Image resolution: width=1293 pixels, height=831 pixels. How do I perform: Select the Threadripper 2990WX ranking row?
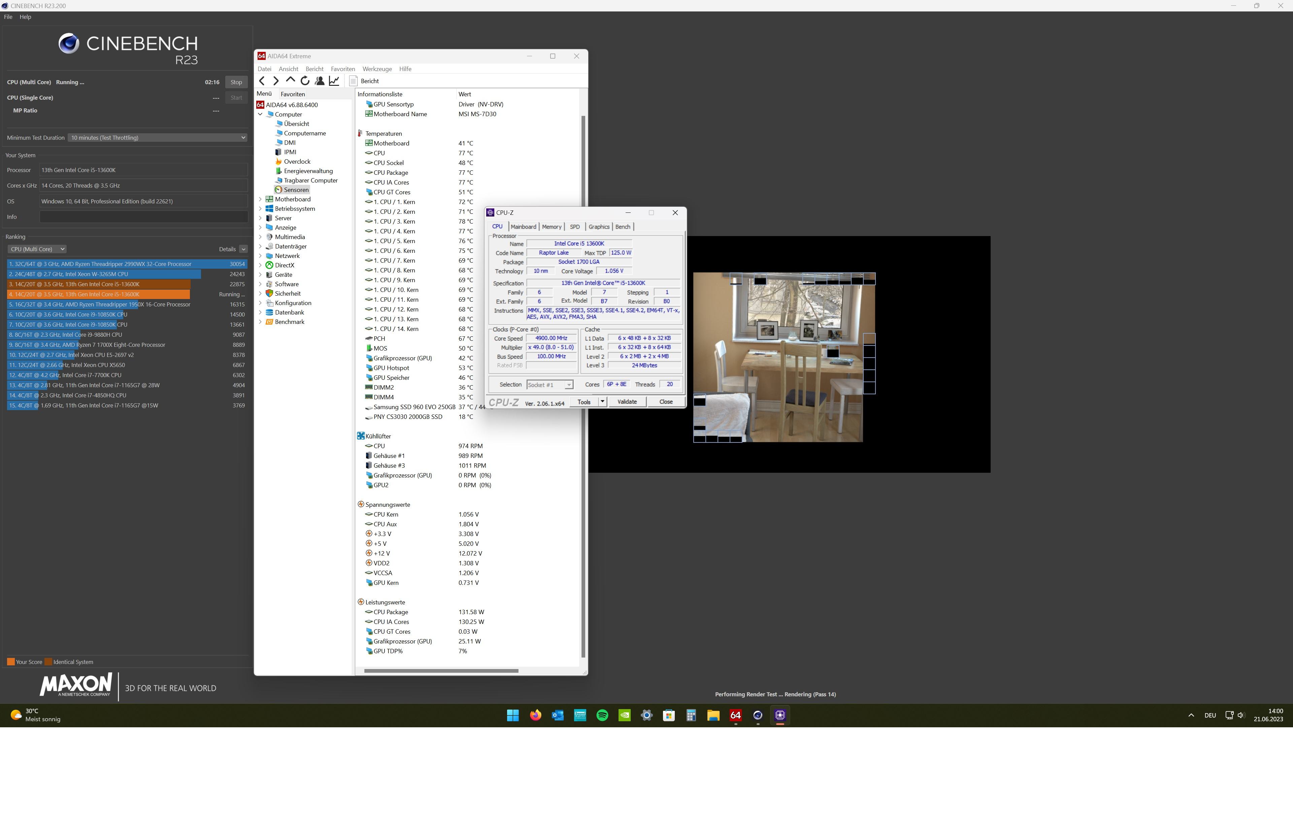tap(127, 264)
